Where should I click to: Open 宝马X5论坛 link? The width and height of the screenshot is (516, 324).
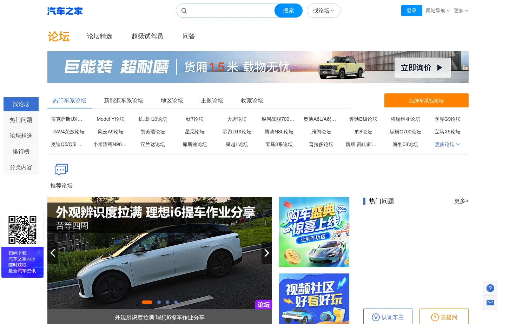[x=448, y=132]
